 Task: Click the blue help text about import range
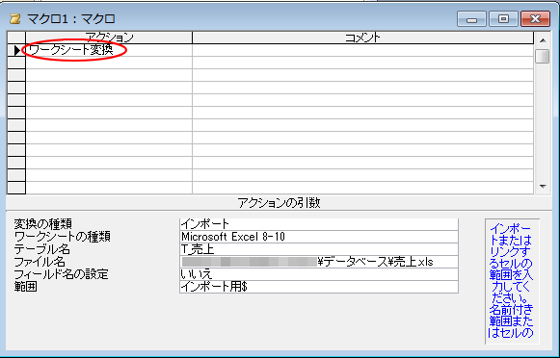coord(512,281)
